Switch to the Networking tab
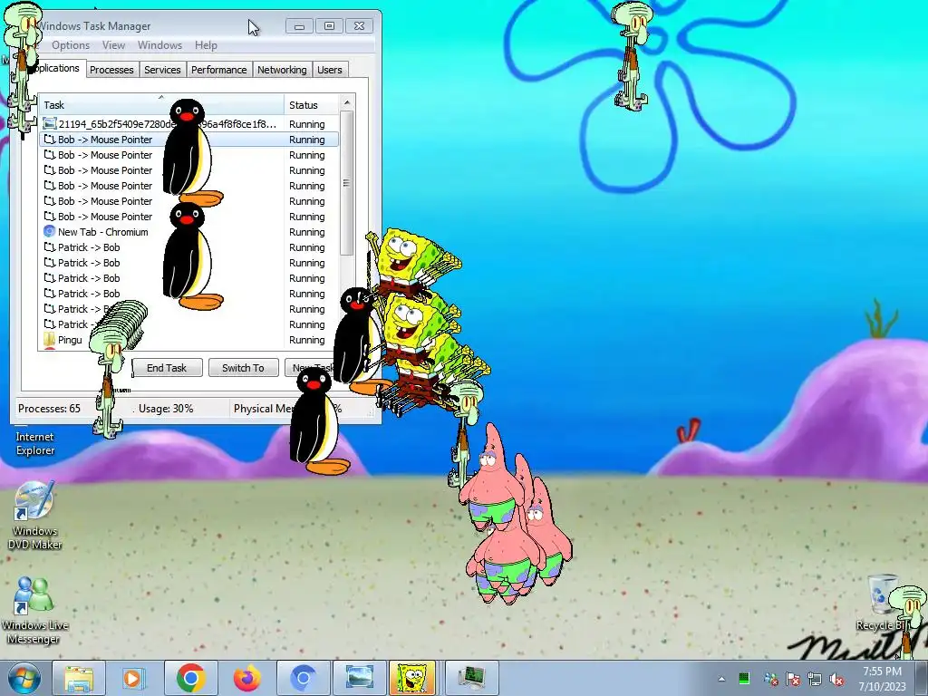 pos(282,70)
